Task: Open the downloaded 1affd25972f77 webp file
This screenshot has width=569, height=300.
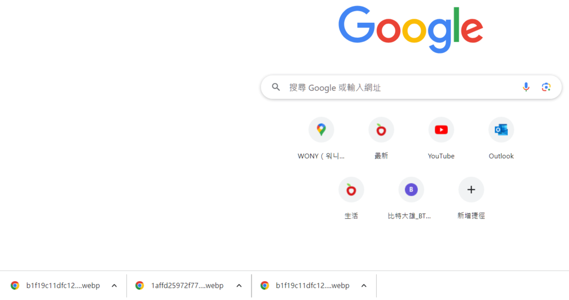Action: [179, 286]
